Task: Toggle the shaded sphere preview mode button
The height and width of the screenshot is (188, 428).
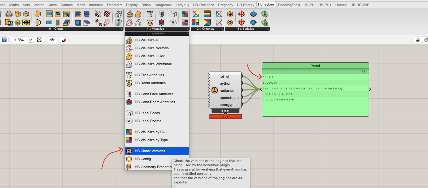Action: pyautogui.click(x=418, y=40)
